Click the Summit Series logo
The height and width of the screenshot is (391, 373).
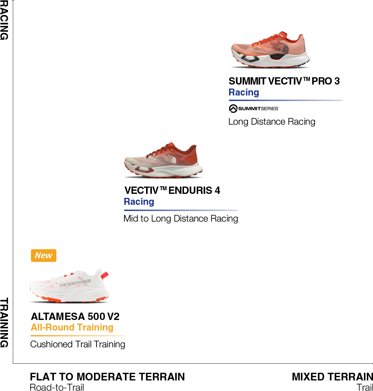(x=254, y=109)
